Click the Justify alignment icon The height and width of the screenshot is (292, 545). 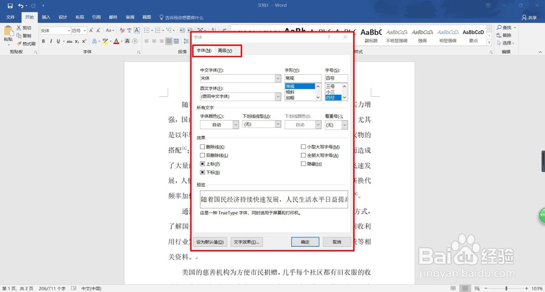(x=169, y=41)
